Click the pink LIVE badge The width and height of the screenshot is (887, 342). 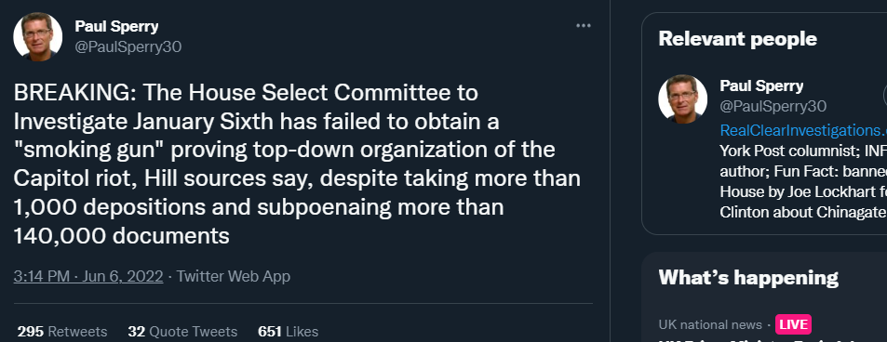(793, 324)
